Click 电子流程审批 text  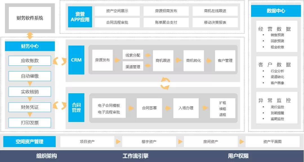(109, 112)
